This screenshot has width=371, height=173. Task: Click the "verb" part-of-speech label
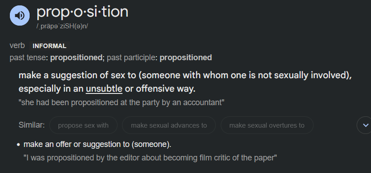[17, 45]
